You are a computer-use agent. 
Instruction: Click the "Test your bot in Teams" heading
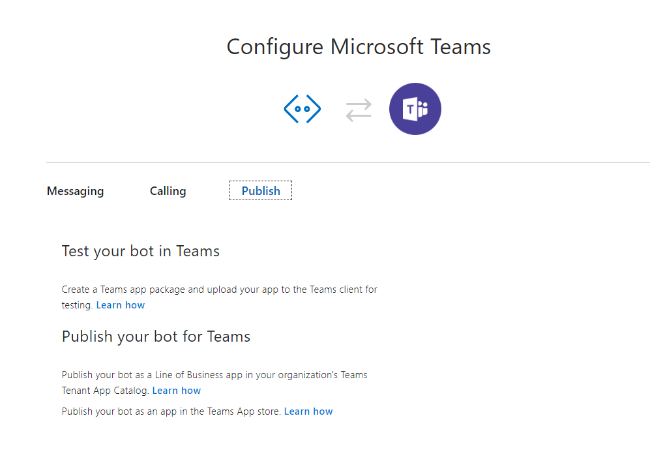141,251
